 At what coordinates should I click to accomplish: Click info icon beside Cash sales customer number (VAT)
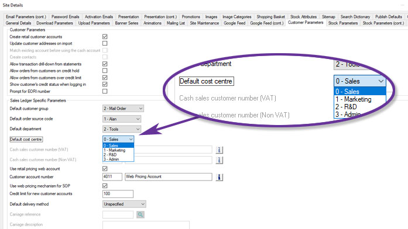219,150
